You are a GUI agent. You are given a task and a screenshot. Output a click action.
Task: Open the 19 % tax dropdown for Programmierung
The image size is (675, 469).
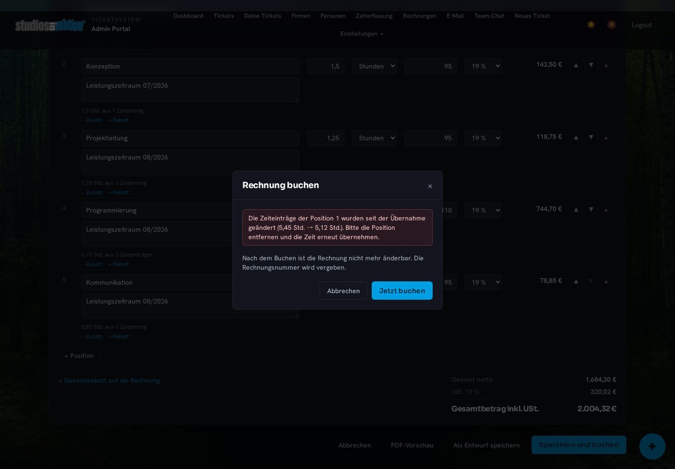pyautogui.click(x=483, y=210)
